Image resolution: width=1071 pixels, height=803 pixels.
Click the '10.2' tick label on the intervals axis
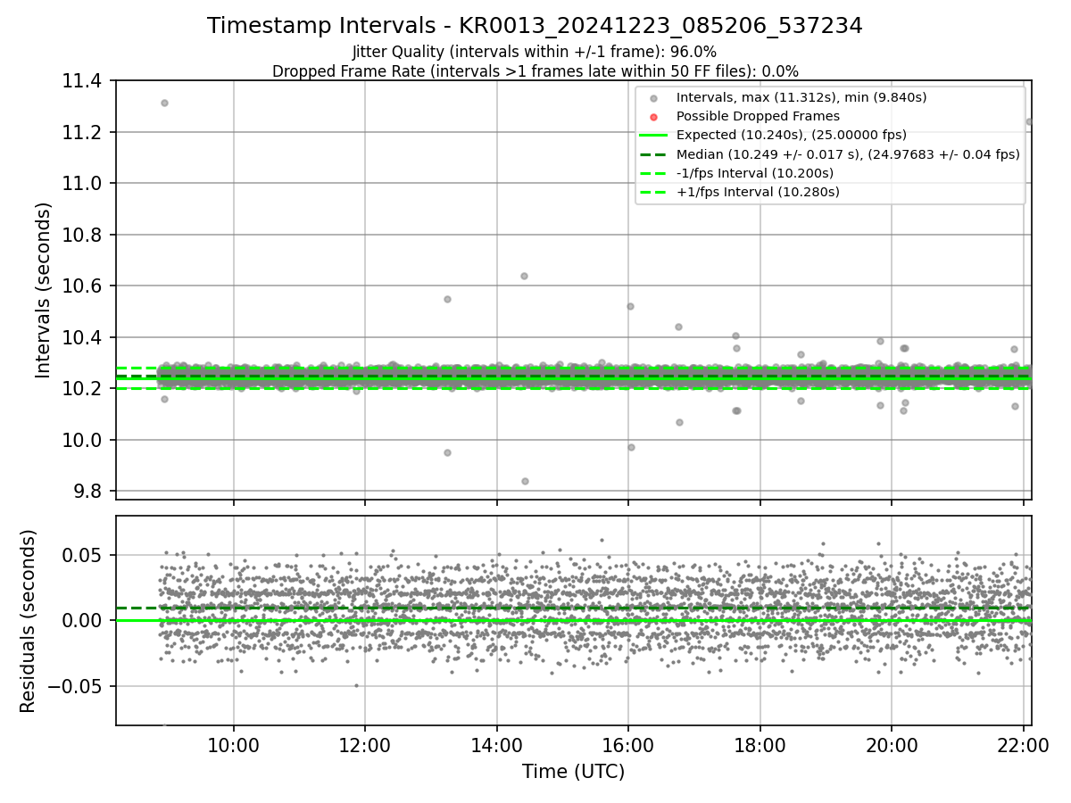click(84, 389)
